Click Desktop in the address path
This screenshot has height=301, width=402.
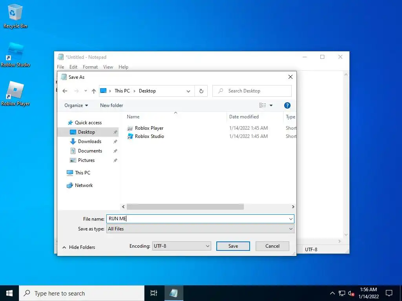point(147,91)
